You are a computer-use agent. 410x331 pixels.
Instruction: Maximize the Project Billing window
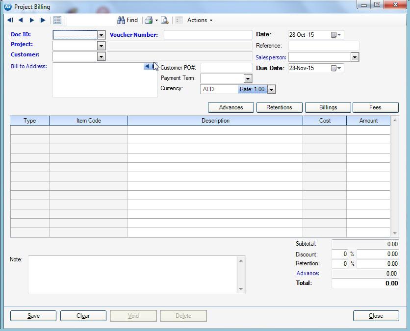click(x=377, y=4)
